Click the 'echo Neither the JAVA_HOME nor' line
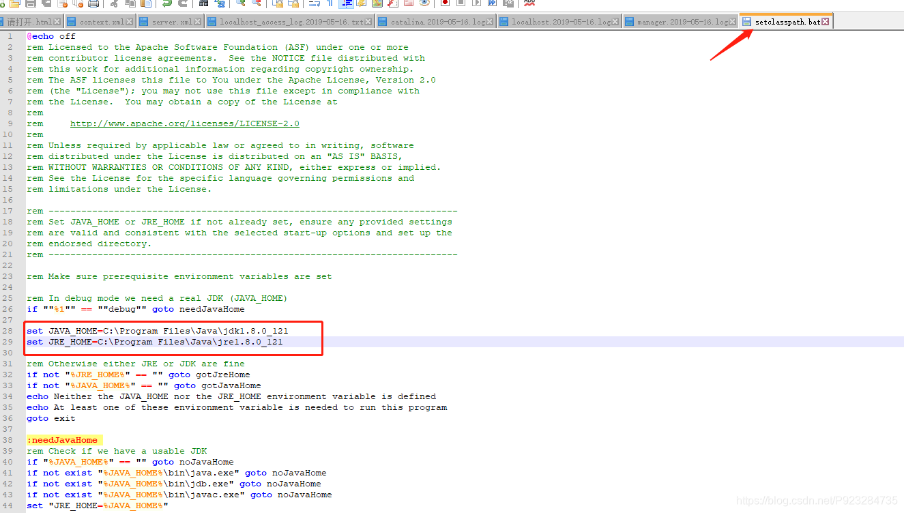 click(x=231, y=396)
